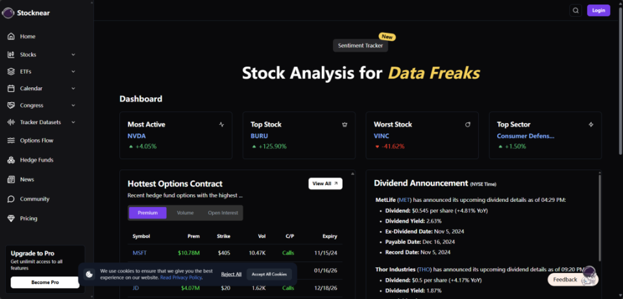Click the Community chat bubble icon
The height and width of the screenshot is (299, 623).
click(11, 199)
